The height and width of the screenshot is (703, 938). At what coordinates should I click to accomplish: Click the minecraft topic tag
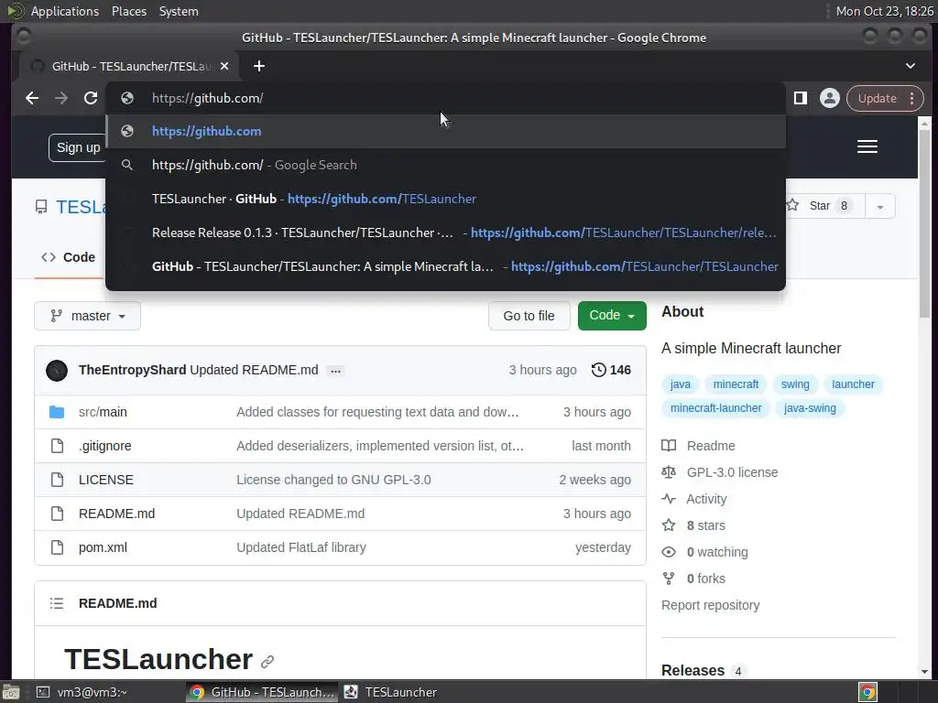[736, 384]
